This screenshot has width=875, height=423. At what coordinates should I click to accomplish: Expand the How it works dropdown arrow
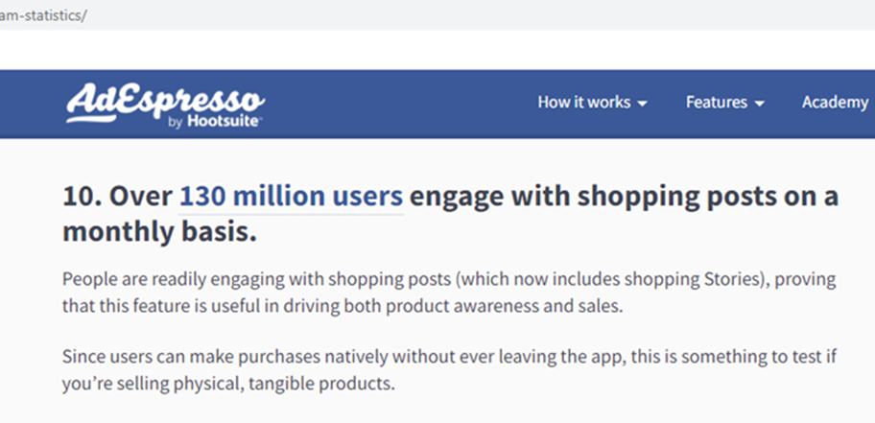(642, 104)
